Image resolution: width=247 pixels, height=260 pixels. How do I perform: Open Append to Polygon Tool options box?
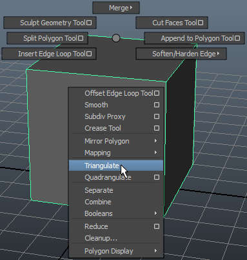tap(237, 38)
